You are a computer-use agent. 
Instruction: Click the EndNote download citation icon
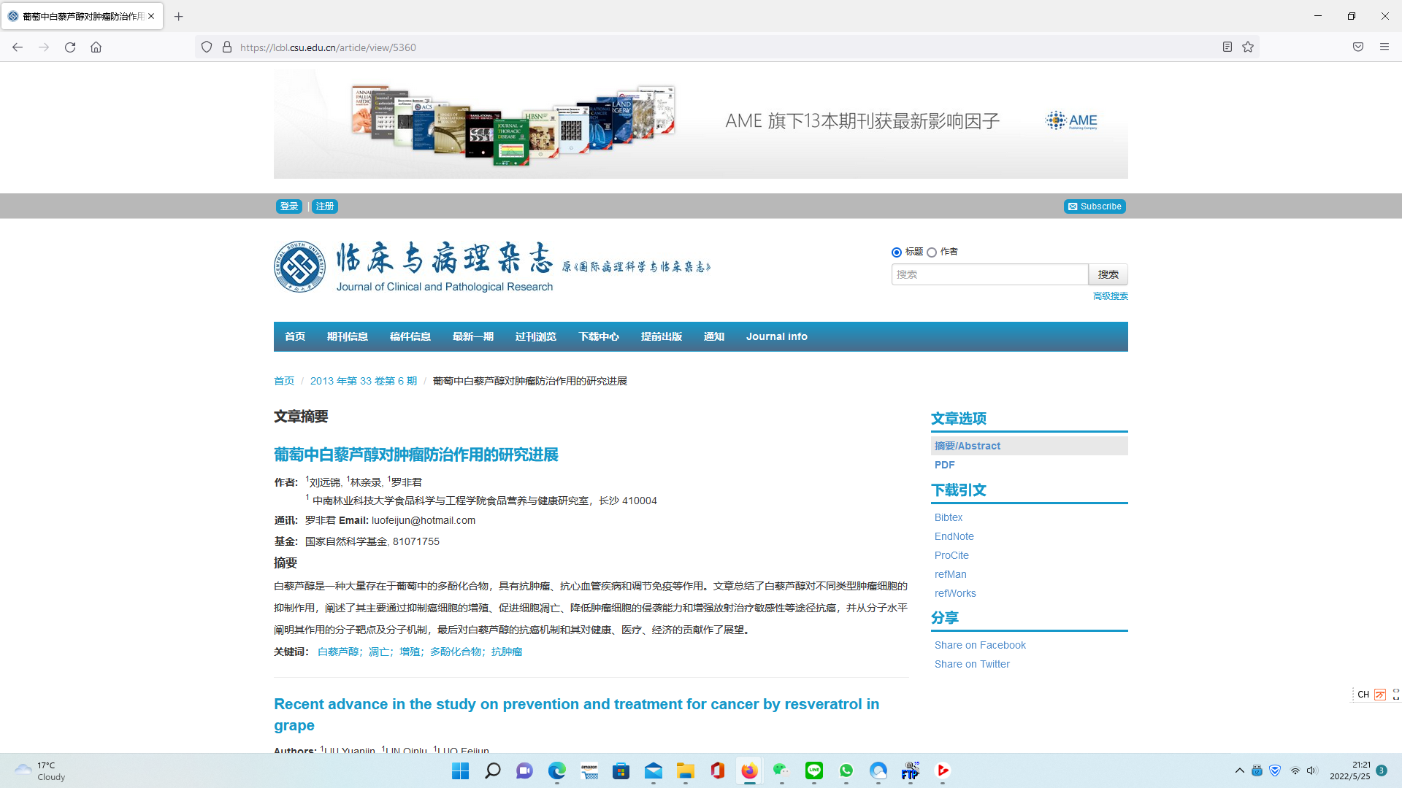(x=952, y=536)
